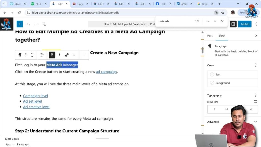Switch to the Block tab in sidebar
The image size is (261, 147).
pyautogui.click(x=222, y=36)
